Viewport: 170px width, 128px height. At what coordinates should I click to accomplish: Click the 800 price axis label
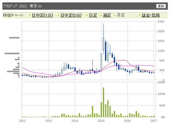[162, 61]
